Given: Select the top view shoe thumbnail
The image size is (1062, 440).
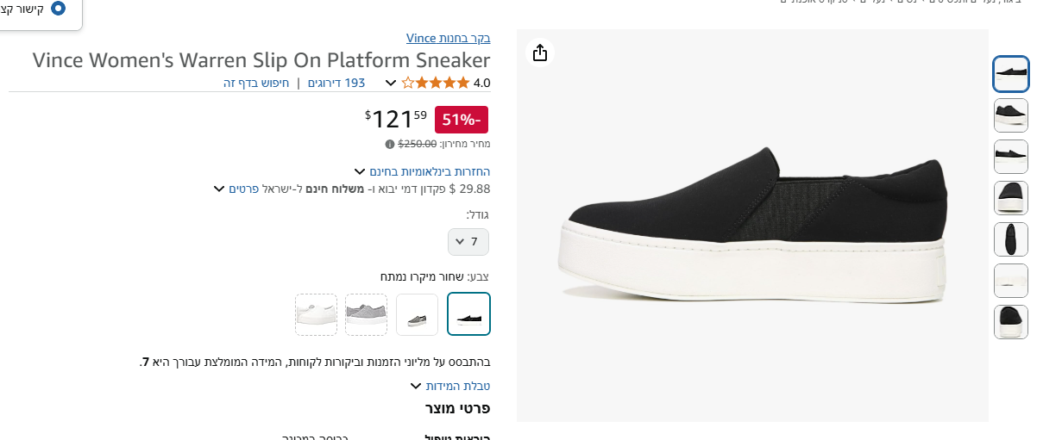Looking at the screenshot, I should [x=1010, y=239].
